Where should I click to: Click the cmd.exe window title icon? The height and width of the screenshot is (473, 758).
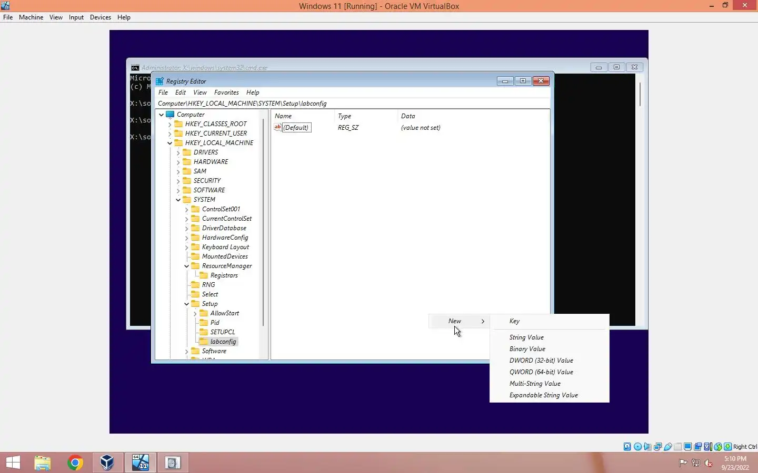pyautogui.click(x=135, y=67)
